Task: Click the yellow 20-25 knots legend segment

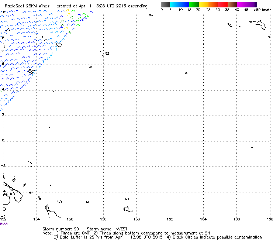Action: [204, 4]
